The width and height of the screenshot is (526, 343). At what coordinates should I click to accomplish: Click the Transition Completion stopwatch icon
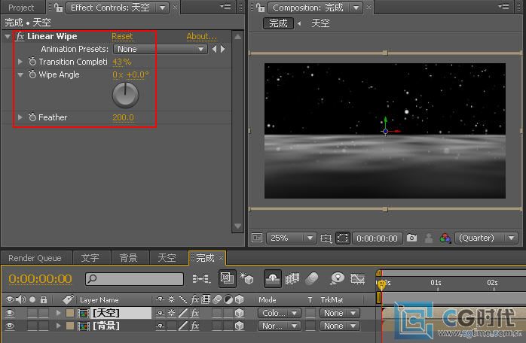tap(32, 62)
